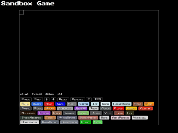Select the BoneMarrow element
The height and width of the screenshot is (133, 178).
tap(88, 118)
